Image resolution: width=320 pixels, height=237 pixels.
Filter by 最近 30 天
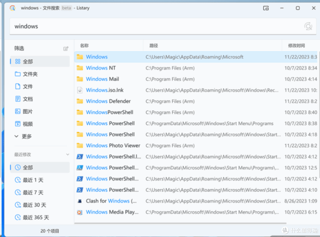pyautogui.click(x=40, y=205)
